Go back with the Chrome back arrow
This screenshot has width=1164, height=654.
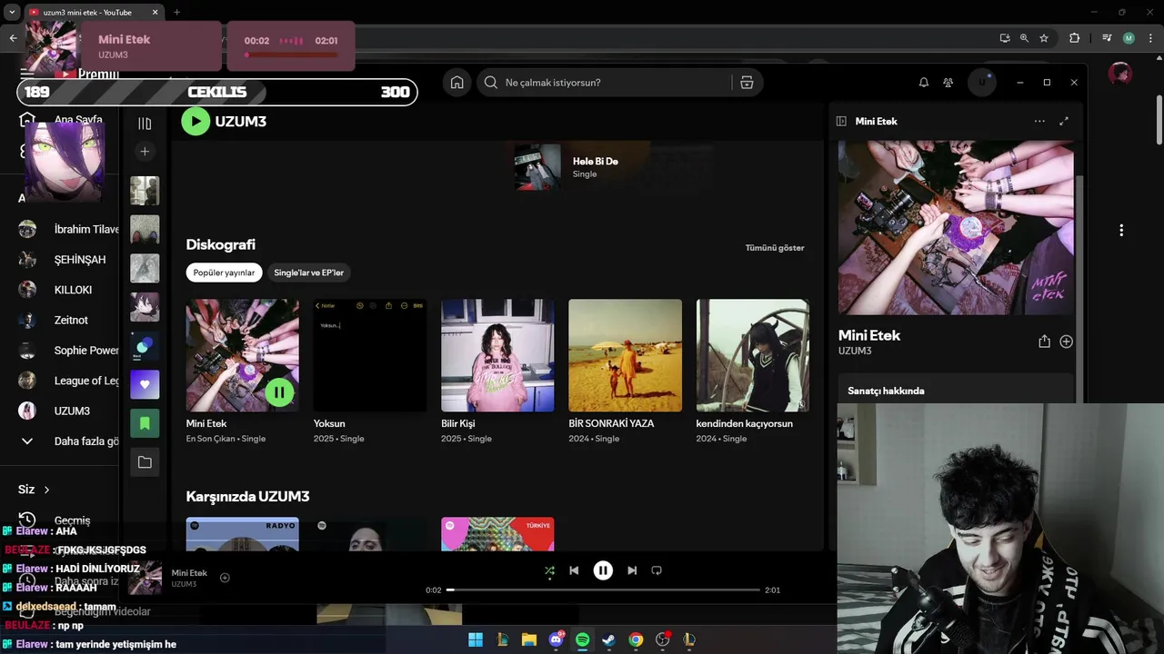click(x=13, y=38)
